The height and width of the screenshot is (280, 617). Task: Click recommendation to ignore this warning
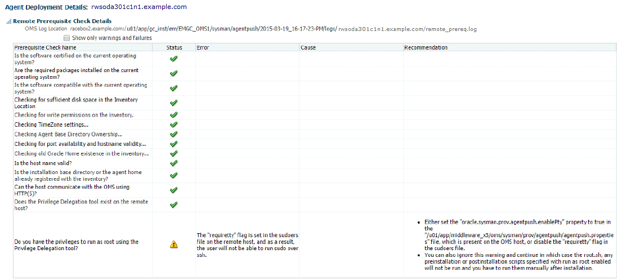(518, 261)
